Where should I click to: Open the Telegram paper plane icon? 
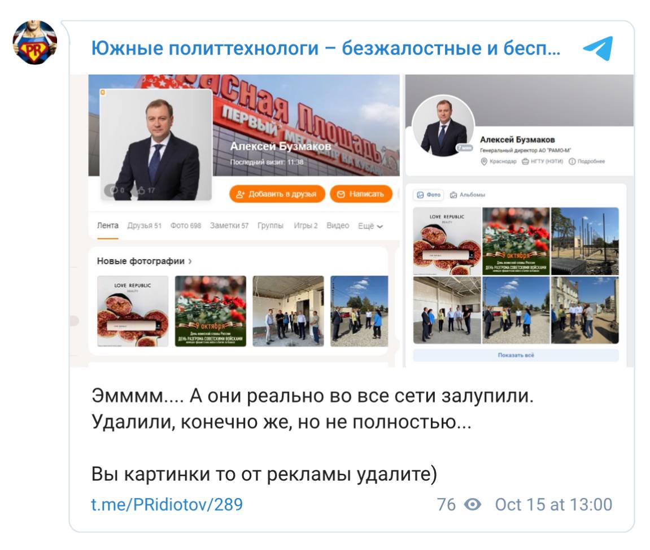pos(597,48)
